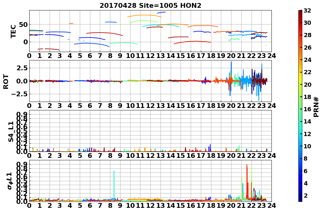Image resolution: width=322 pixels, height=212 pixels.
Task: Click hour 24 tick label under the TEC panel
Action: point(271,56)
